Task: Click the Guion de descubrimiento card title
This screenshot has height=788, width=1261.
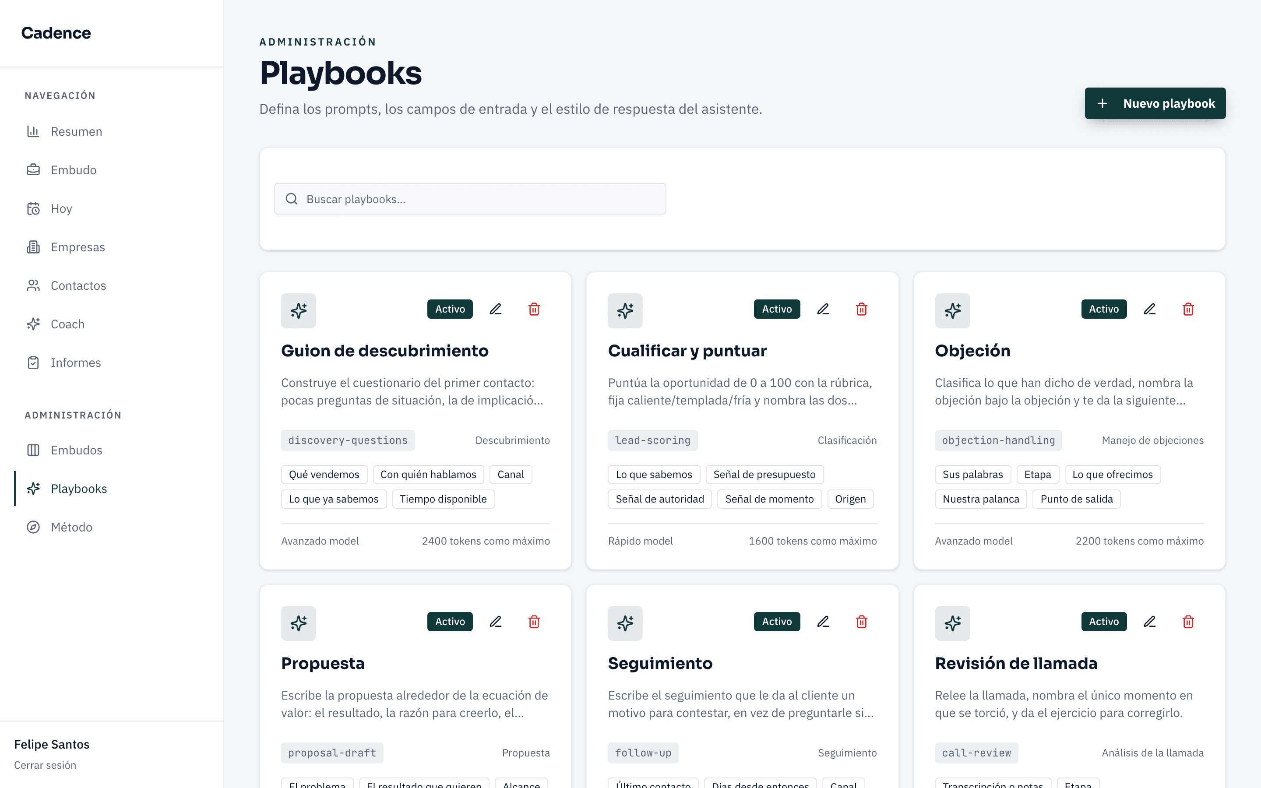Action: [384, 351]
